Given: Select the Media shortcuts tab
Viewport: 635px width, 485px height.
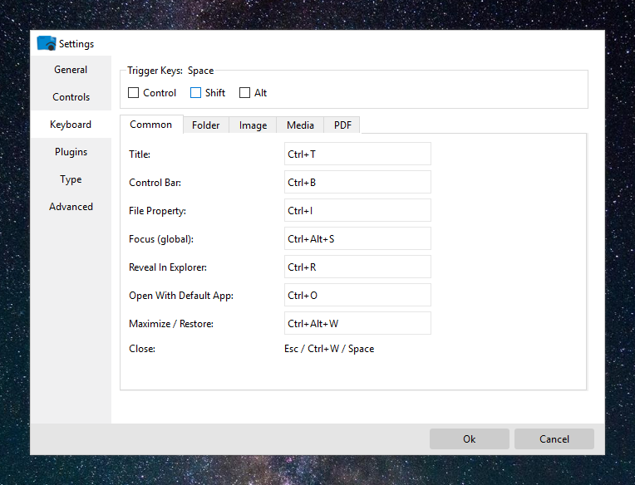Looking at the screenshot, I should coord(300,125).
